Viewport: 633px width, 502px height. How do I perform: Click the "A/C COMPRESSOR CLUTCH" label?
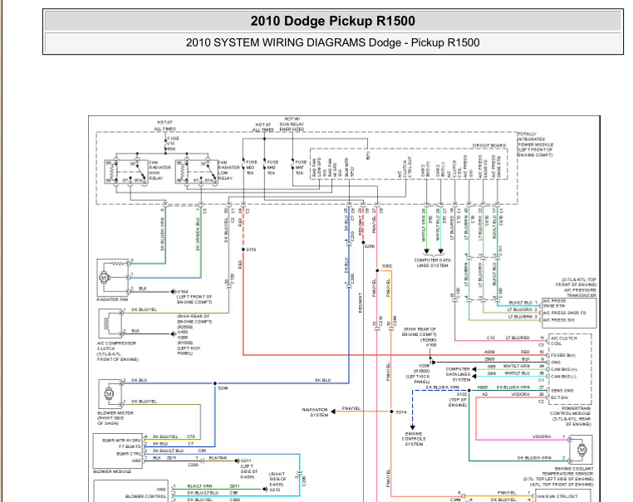pos(116,346)
